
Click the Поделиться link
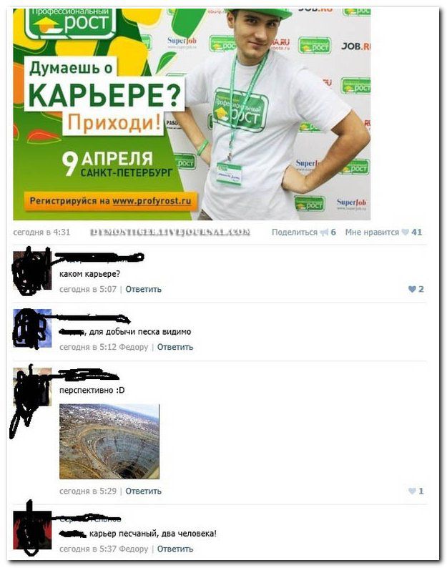click(x=295, y=232)
